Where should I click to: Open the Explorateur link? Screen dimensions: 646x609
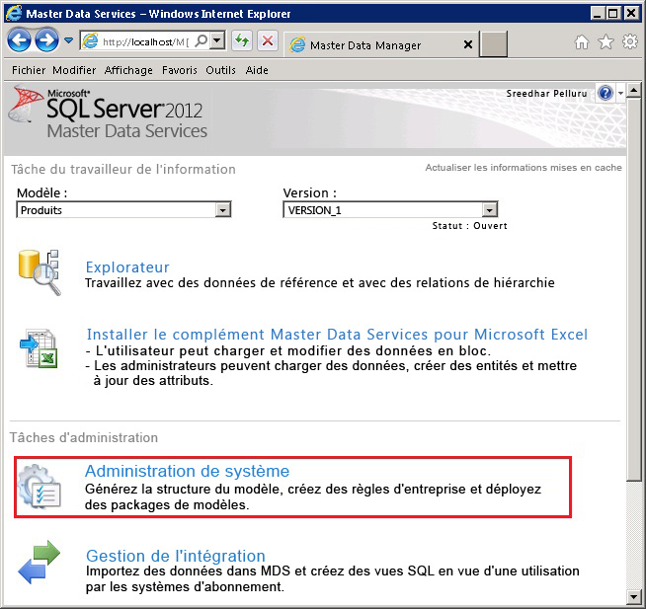tap(127, 267)
